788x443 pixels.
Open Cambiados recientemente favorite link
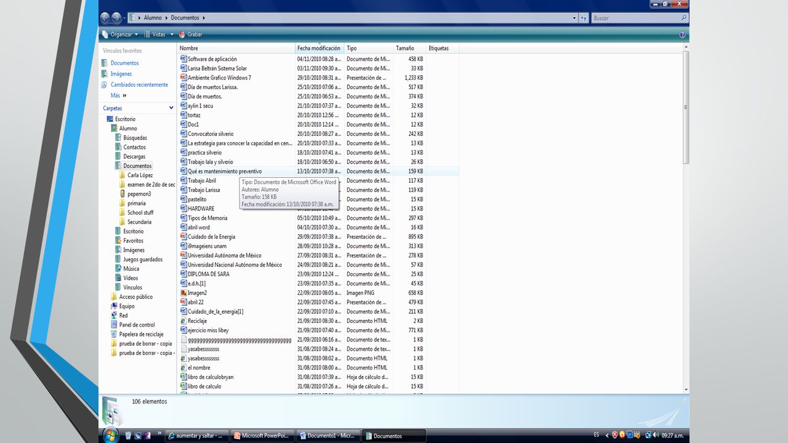(x=139, y=85)
